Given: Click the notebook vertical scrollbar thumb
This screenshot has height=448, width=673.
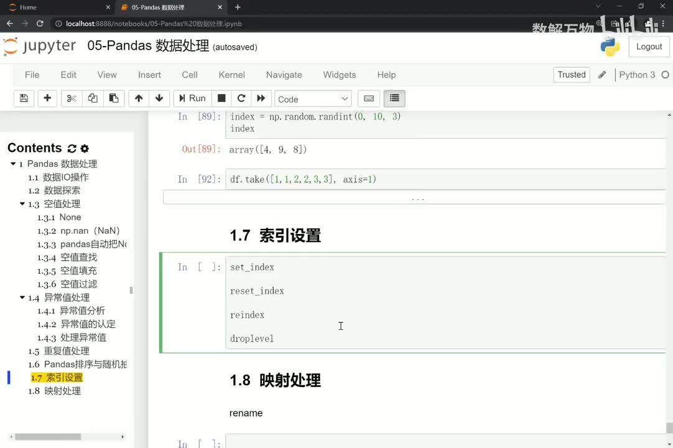Looking at the screenshot, I should pyautogui.click(x=669, y=428).
